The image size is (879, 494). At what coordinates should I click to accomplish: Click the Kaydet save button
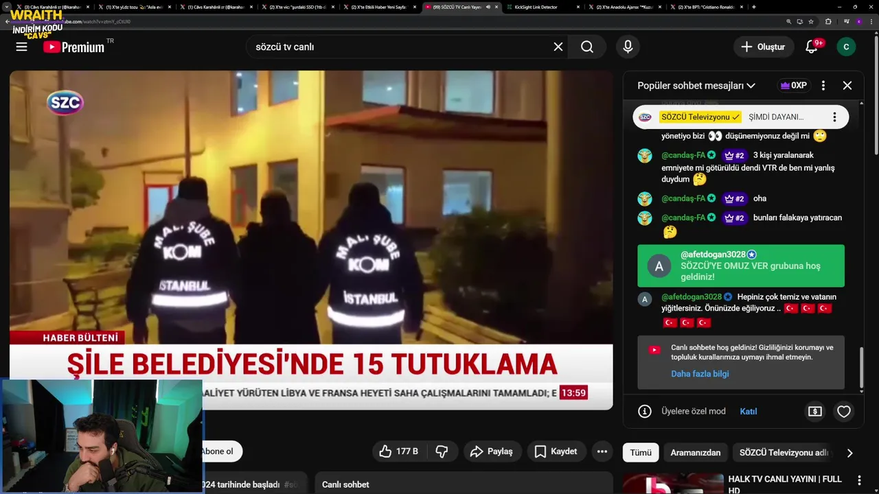pos(556,451)
